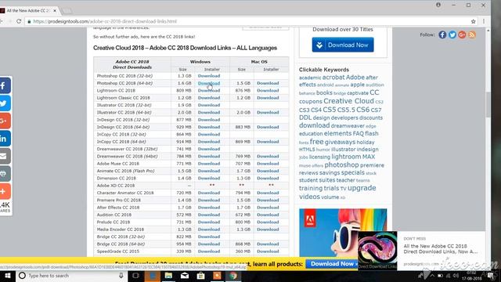The width and height of the screenshot is (501, 282).
Task: Click the Google Plus share button in the left sidebar
Action: [5, 121]
